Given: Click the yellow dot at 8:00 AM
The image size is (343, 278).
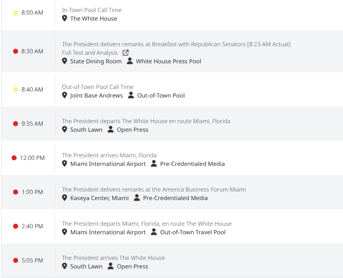Looking at the screenshot, I should click(x=16, y=13).
